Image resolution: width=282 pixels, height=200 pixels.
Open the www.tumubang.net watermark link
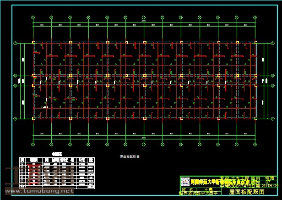(37, 191)
